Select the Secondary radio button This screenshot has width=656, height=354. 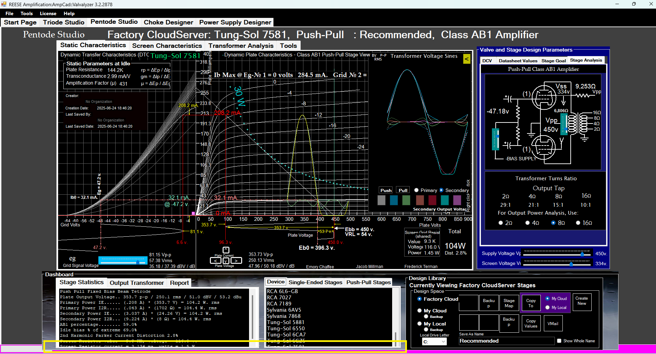[x=441, y=190]
